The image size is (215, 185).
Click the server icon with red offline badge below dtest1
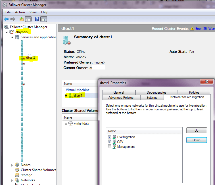pyautogui.click(x=23, y=63)
